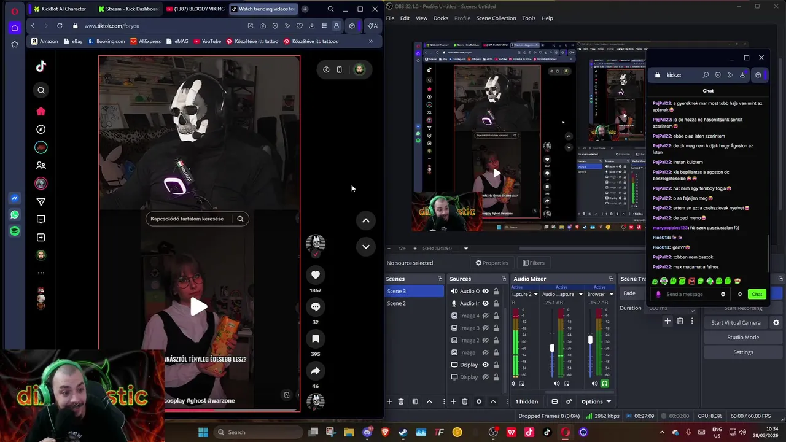Open Audio Mixer Options dropdown
This screenshot has width=786, height=442.
point(596,401)
